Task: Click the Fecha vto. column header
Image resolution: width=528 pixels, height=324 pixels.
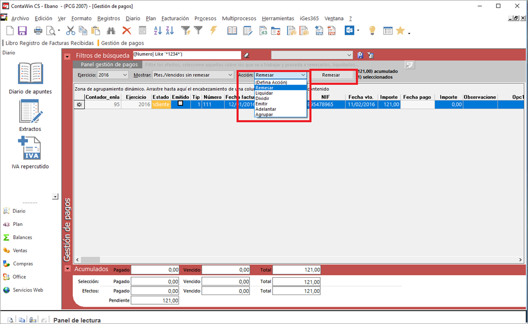Action: coord(361,97)
